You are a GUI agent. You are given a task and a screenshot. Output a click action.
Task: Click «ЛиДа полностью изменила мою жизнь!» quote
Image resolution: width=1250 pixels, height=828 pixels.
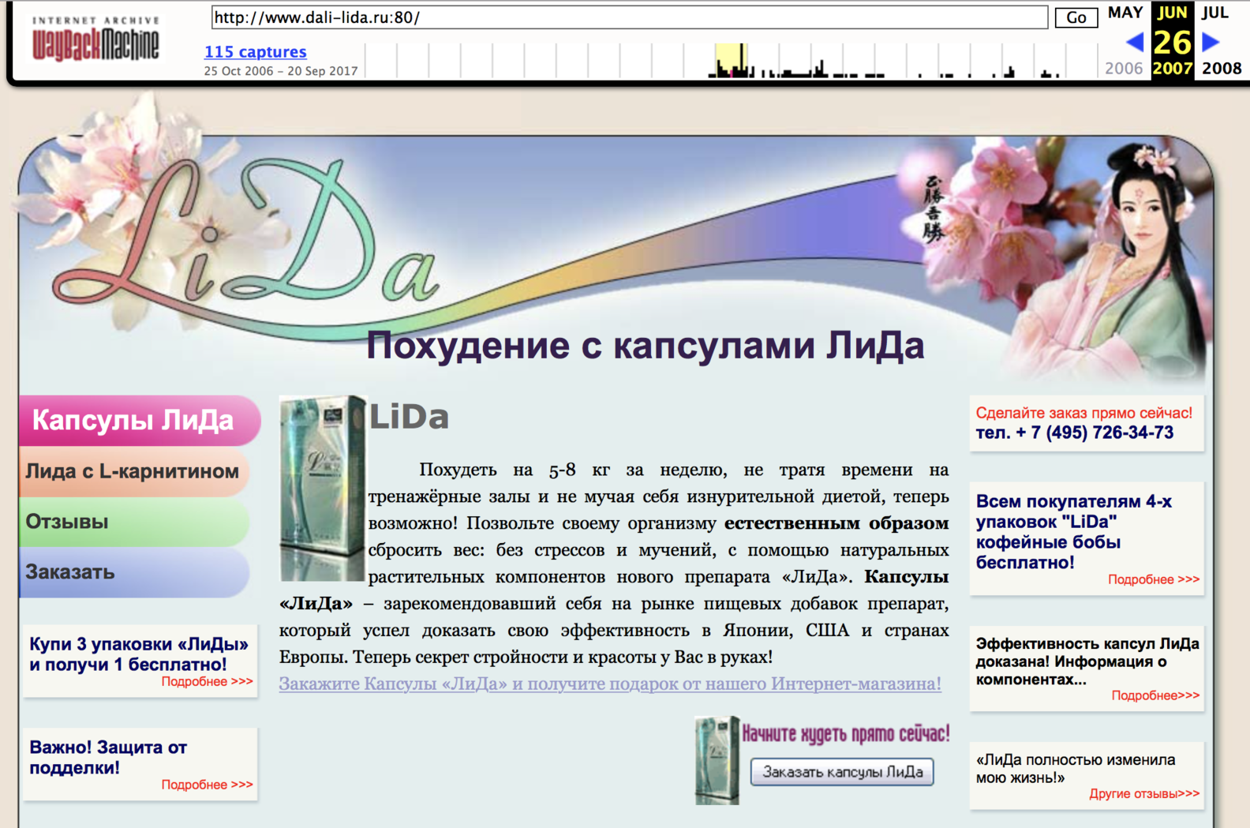pyautogui.click(x=1076, y=769)
